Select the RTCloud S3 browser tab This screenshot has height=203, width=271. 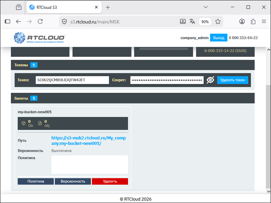click(x=64, y=7)
